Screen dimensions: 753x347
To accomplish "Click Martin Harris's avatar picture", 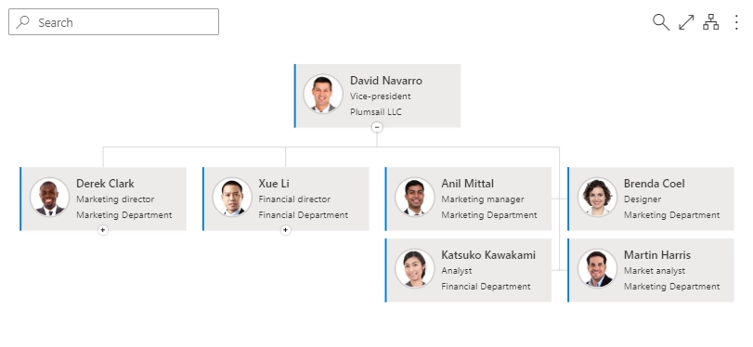I will pyautogui.click(x=597, y=269).
